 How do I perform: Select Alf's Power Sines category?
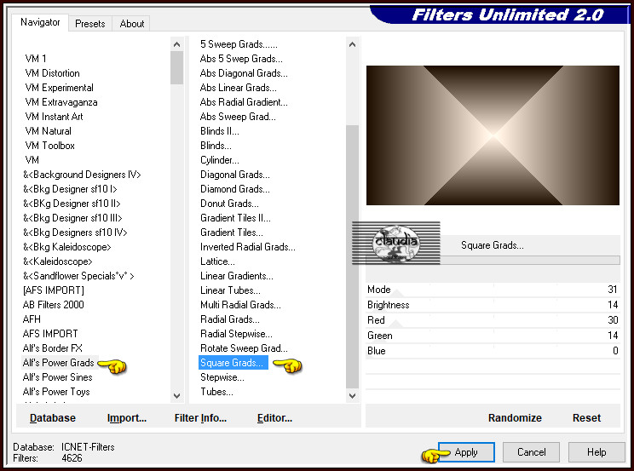point(57,377)
